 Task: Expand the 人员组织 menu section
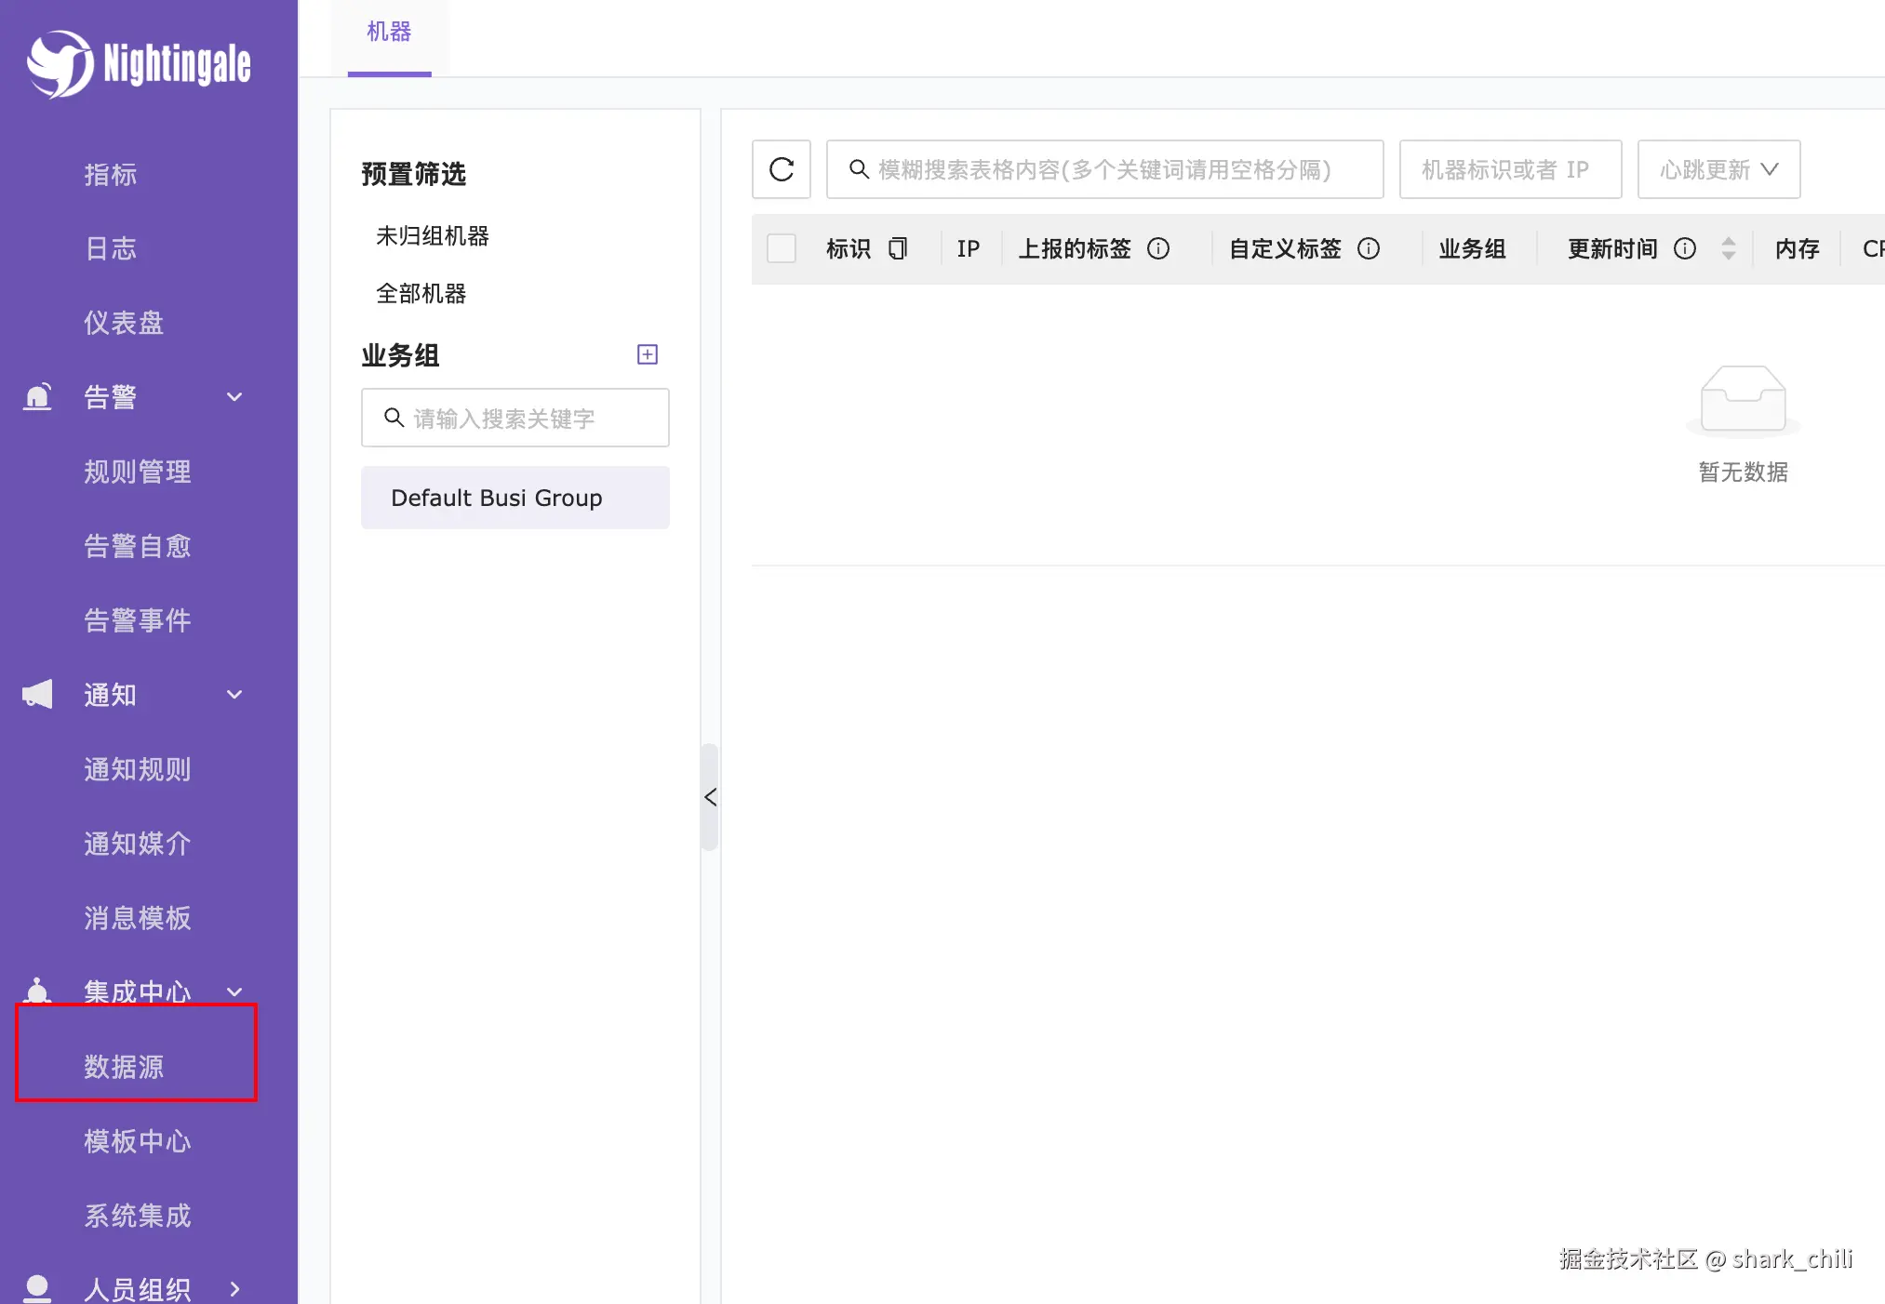234,1289
